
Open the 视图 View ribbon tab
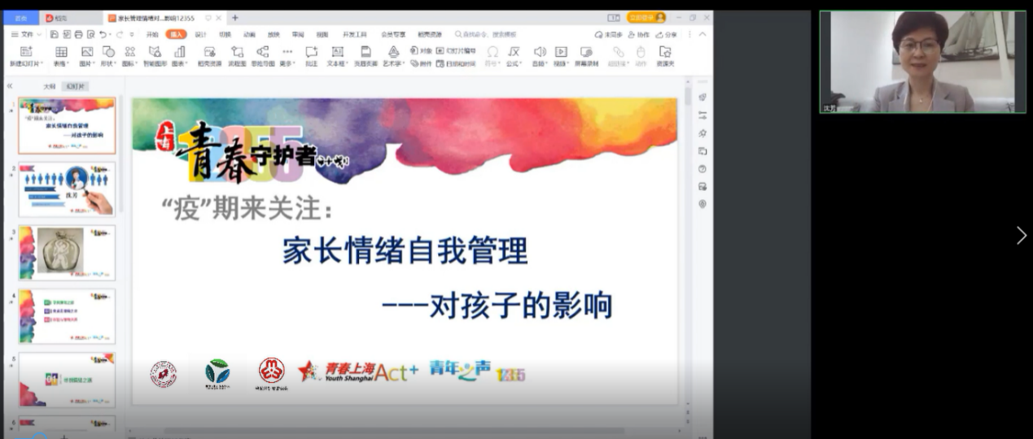[x=322, y=34]
